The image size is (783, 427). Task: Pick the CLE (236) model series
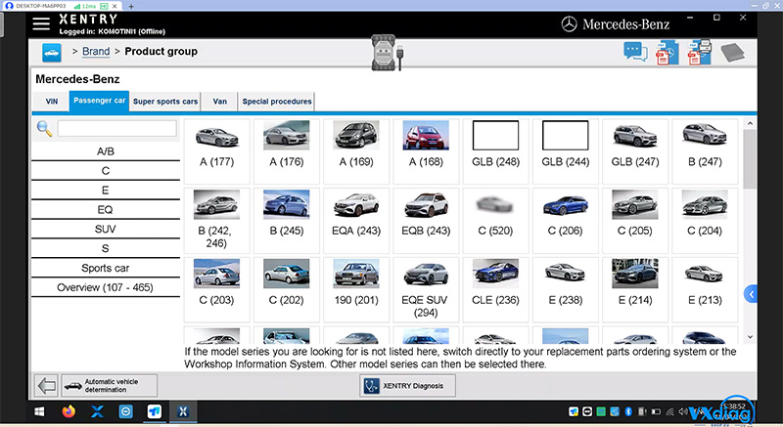[495, 289]
